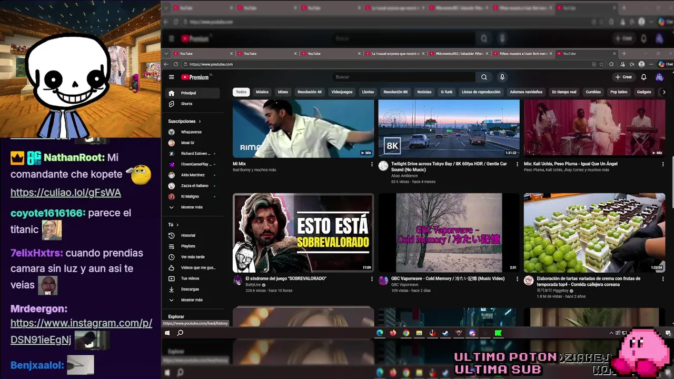Select the Videojuegos filter chip
Image resolution: width=674 pixels, height=379 pixels.
tap(342, 92)
